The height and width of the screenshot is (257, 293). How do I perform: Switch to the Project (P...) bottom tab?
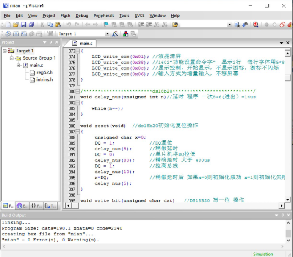(x=8, y=206)
